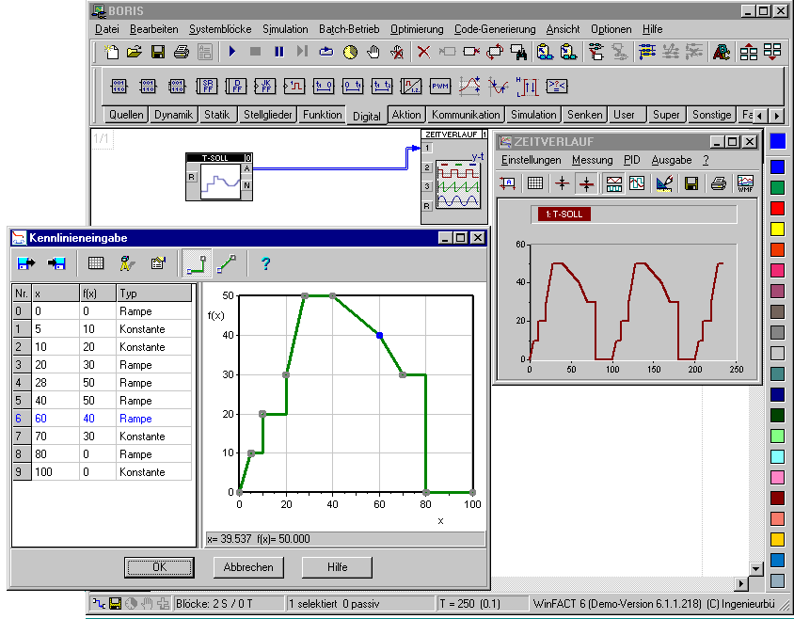Print the plot from ZEITVERLAUF toolbar
794x619 pixels.
719,183
